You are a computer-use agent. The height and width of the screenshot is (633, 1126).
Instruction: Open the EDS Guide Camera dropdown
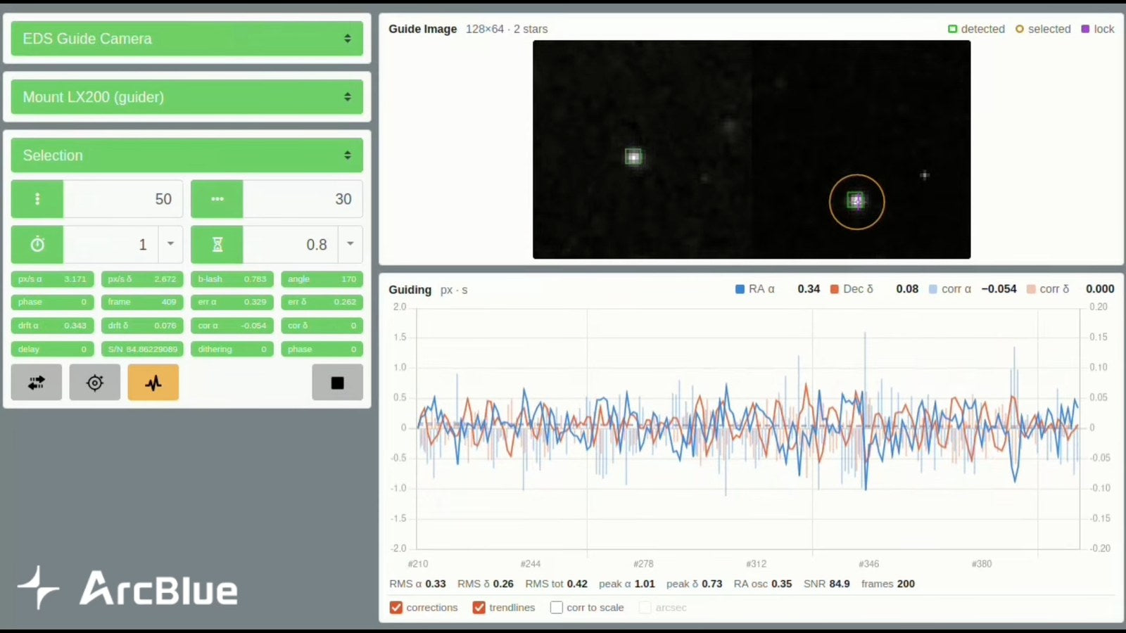point(187,39)
